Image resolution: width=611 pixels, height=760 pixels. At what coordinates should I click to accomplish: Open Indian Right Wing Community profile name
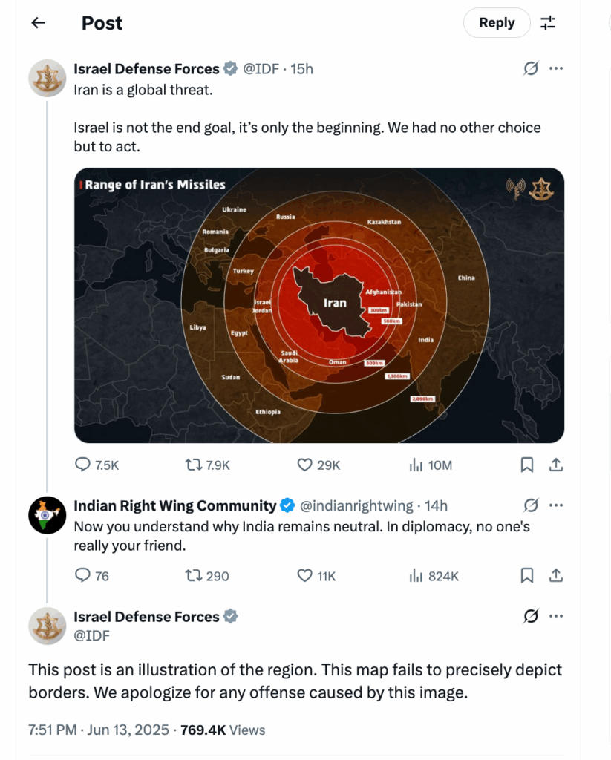click(x=174, y=506)
